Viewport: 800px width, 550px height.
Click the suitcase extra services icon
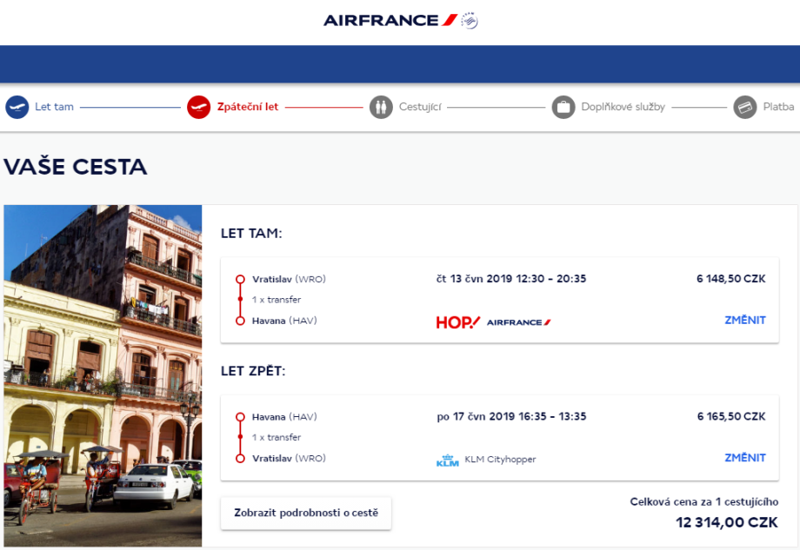(563, 107)
